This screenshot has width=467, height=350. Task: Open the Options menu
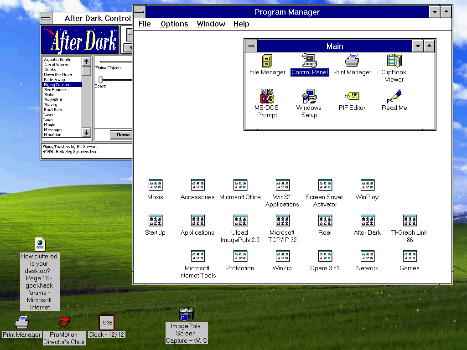[x=174, y=24]
